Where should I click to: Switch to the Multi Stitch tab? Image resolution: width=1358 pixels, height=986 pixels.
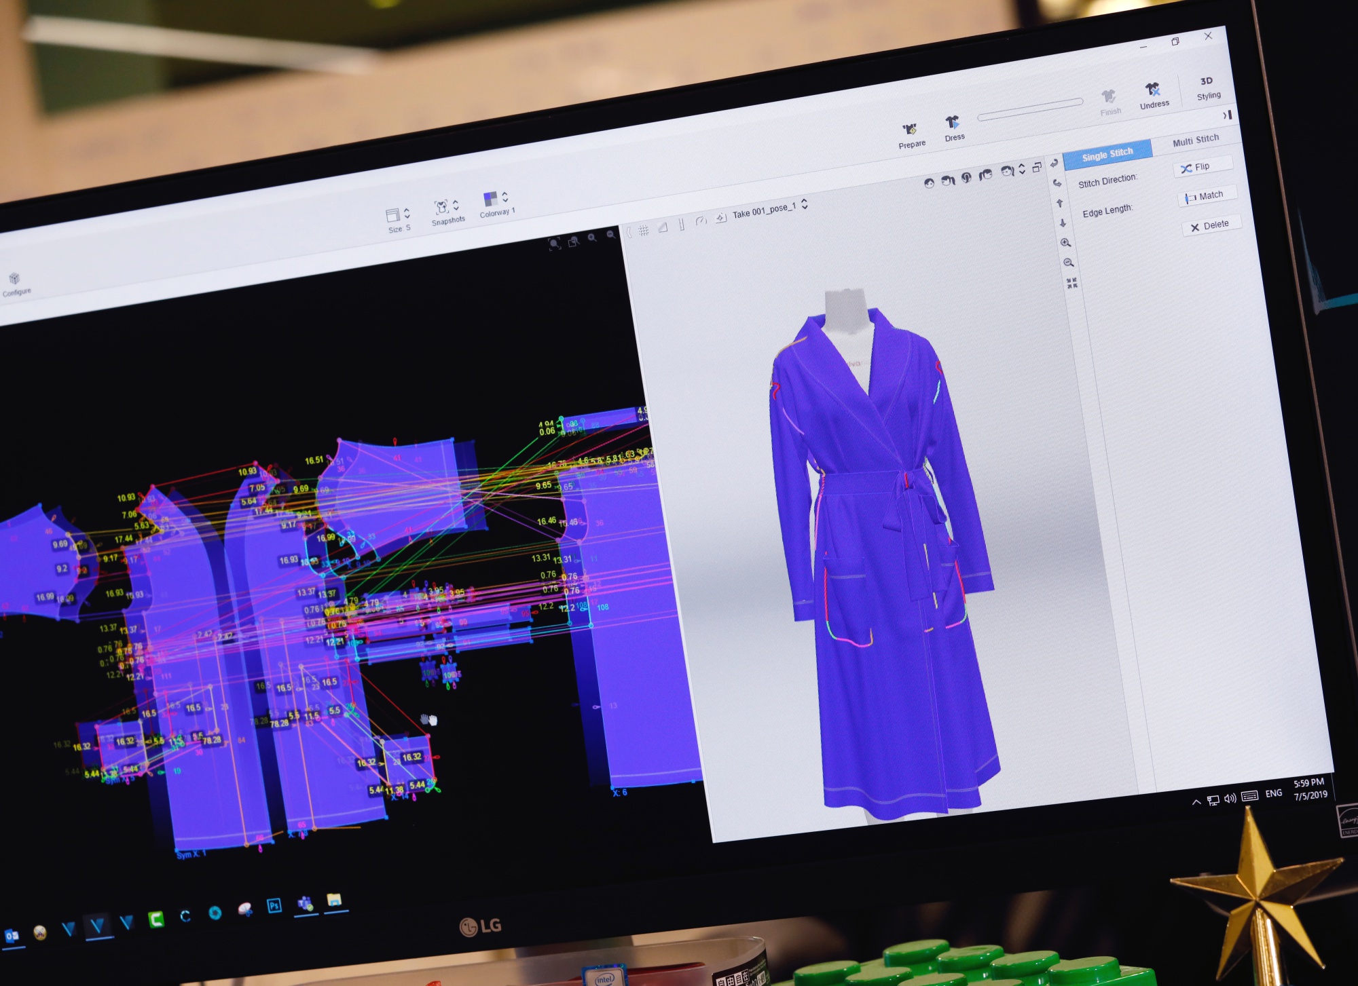[x=1196, y=140]
